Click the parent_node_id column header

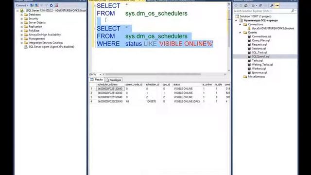(134, 85)
